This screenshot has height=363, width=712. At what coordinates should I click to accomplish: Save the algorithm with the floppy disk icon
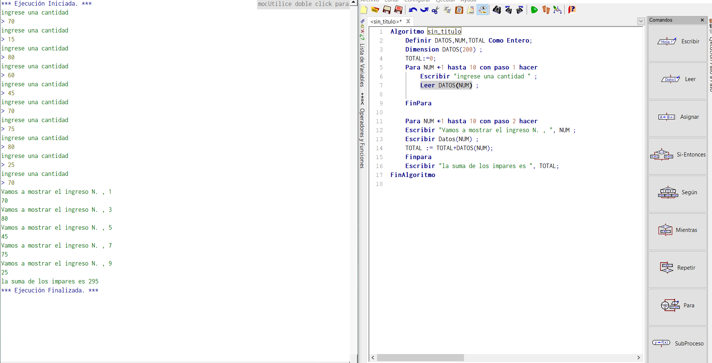click(387, 10)
